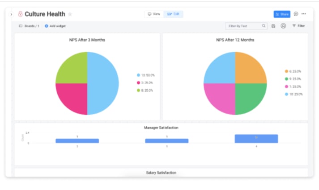Viewport: 319px width, 190px height.
Task: Toggle legend item 9: 25.0%
Action: tap(293, 79)
